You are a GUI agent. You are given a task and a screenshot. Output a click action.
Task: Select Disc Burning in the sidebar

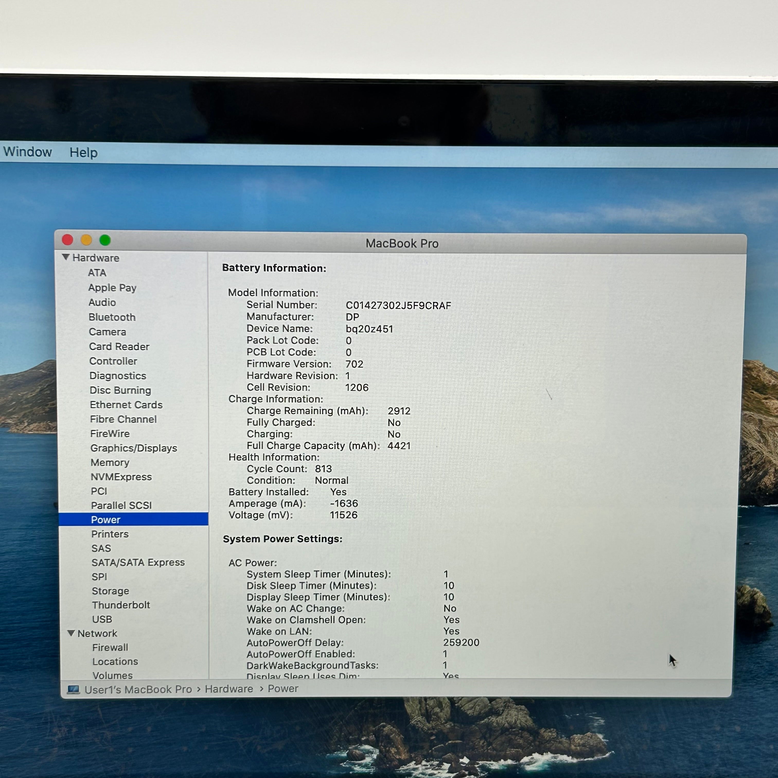click(120, 390)
